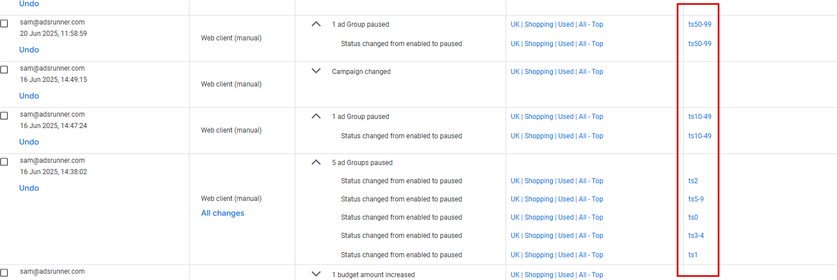Screen dimensions: 837x280
Task: Open the campaign link on Campaign changed row
Action: coord(557,72)
